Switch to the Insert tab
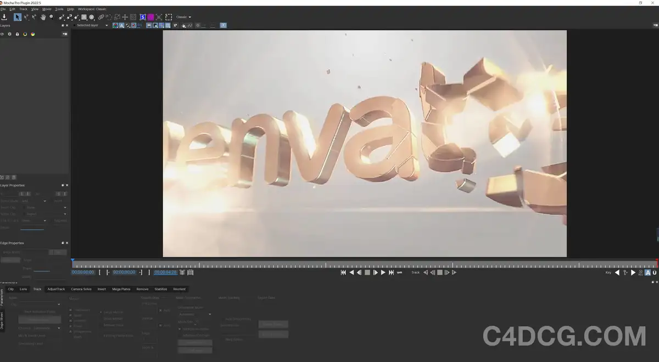The height and width of the screenshot is (362, 659). tap(102, 289)
